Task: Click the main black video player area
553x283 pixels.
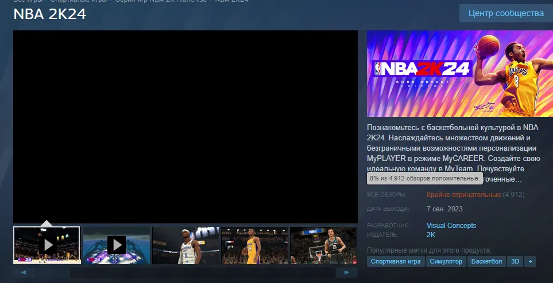Action: coord(185,127)
